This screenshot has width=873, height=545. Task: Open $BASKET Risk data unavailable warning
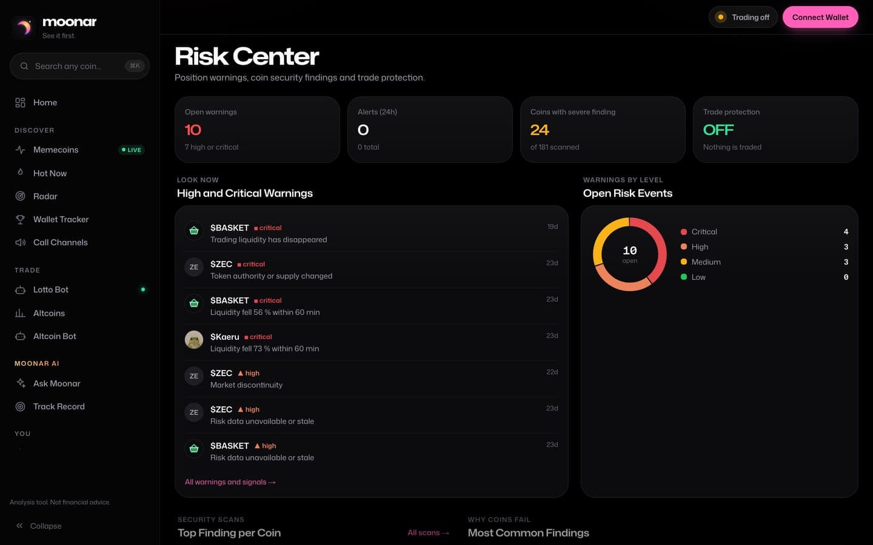[x=372, y=452]
